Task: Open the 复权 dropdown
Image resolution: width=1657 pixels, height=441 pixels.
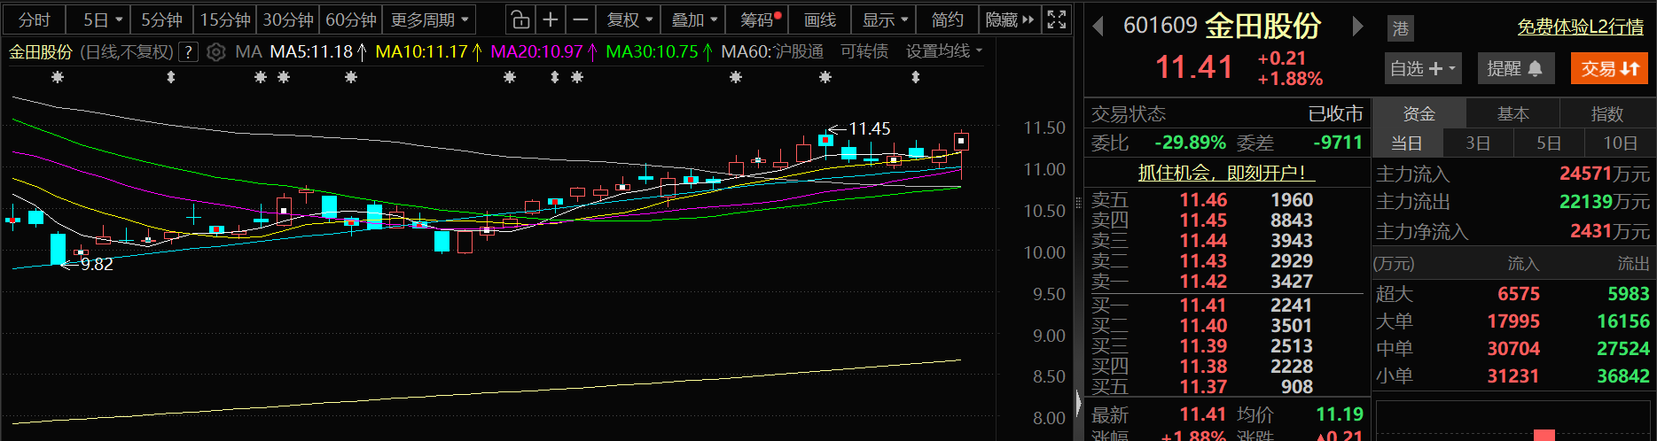Action: 629,19
